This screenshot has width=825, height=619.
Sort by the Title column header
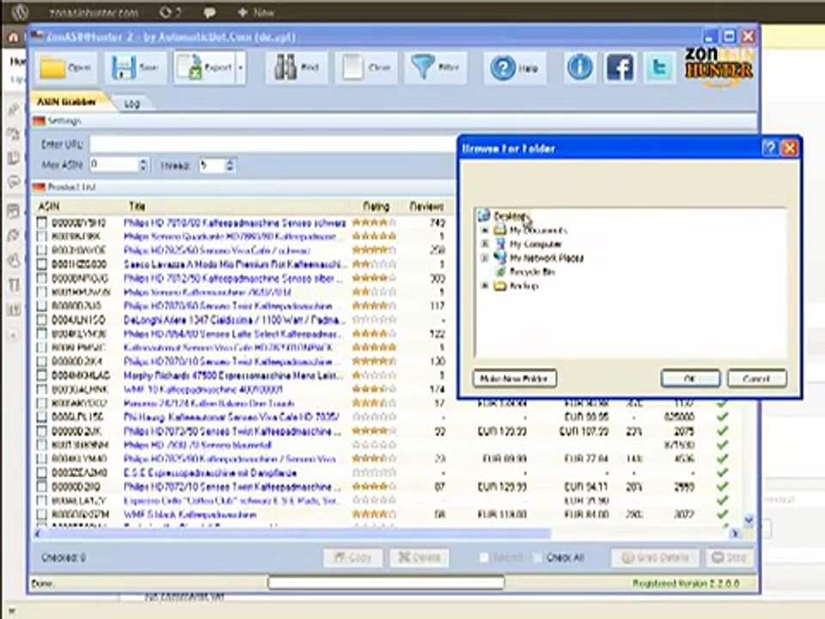pyautogui.click(x=137, y=205)
